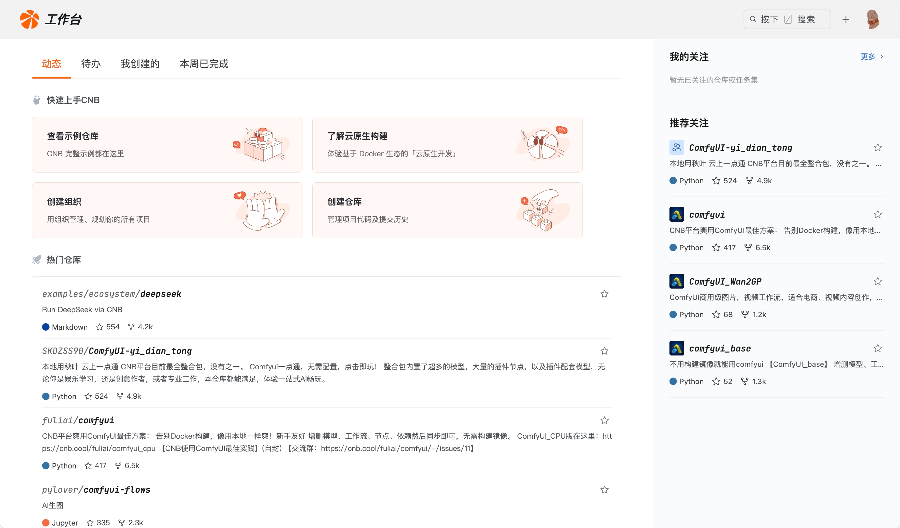The width and height of the screenshot is (900, 528).
Task: Select the 我创建的 tab
Action: coord(140,64)
